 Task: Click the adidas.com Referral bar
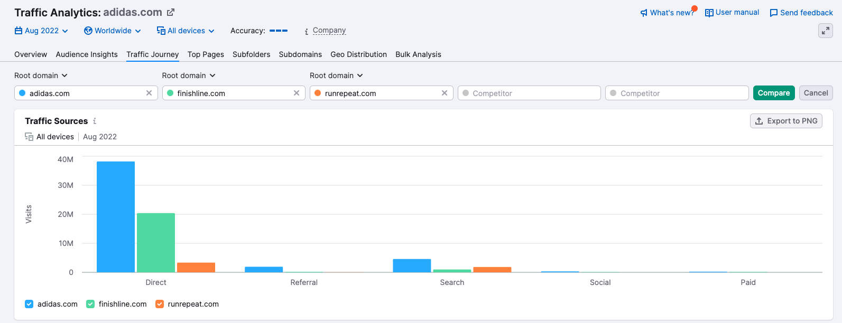click(264, 270)
